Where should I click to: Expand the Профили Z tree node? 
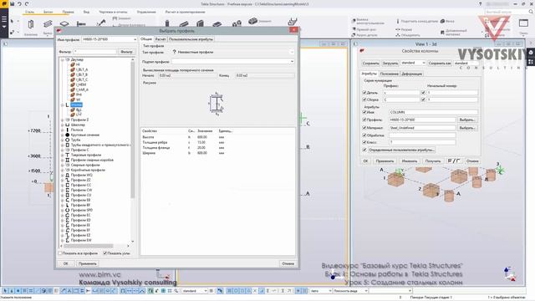(x=63, y=120)
